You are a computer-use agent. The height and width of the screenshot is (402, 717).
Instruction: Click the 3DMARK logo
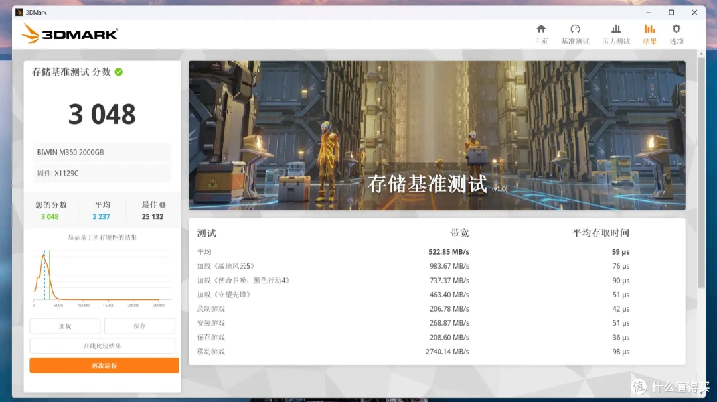point(70,33)
